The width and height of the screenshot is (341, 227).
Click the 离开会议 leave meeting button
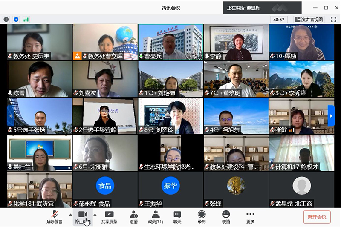tap(317, 217)
